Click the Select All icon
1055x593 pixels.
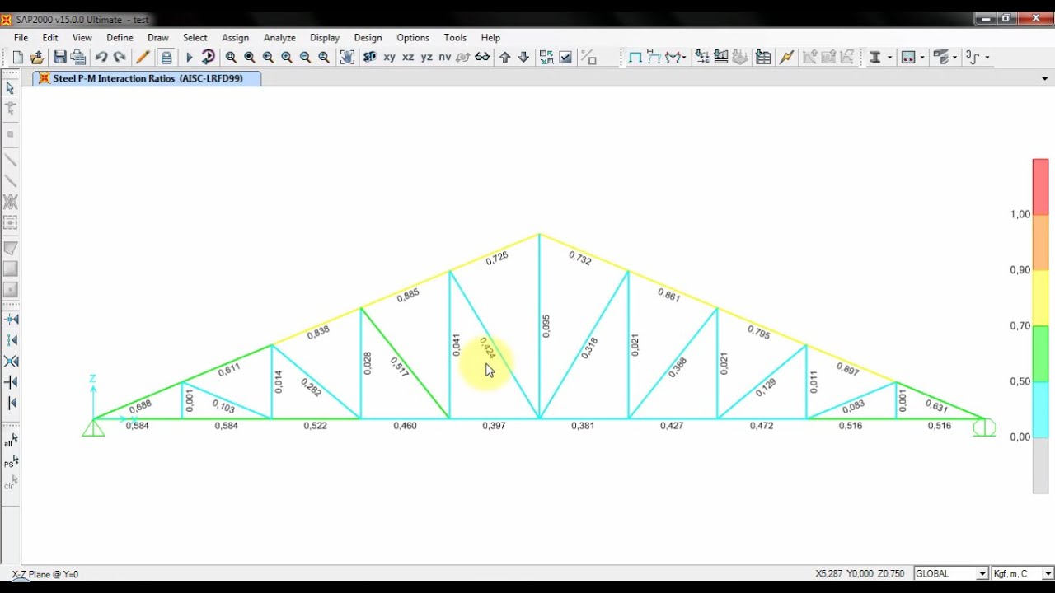pyautogui.click(x=11, y=441)
